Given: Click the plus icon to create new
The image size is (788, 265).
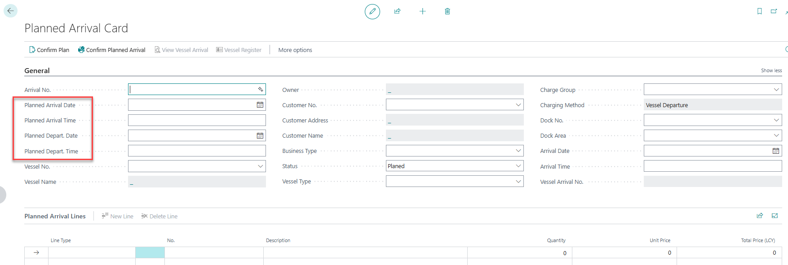Looking at the screenshot, I should tap(422, 11).
